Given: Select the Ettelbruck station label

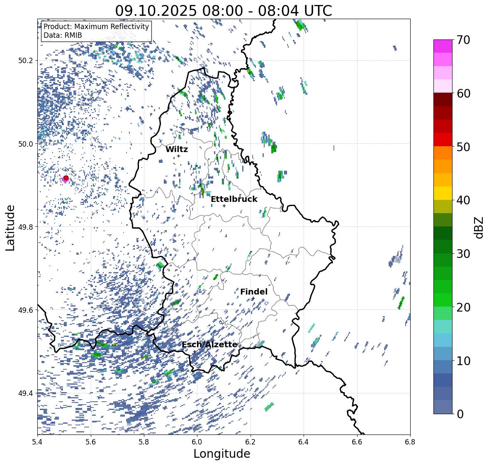Looking at the screenshot, I should pos(234,199).
